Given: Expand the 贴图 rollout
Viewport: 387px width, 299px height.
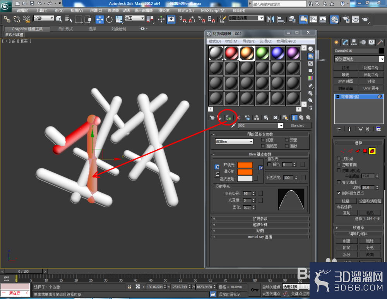Looking at the screenshot, I should click(260, 231).
